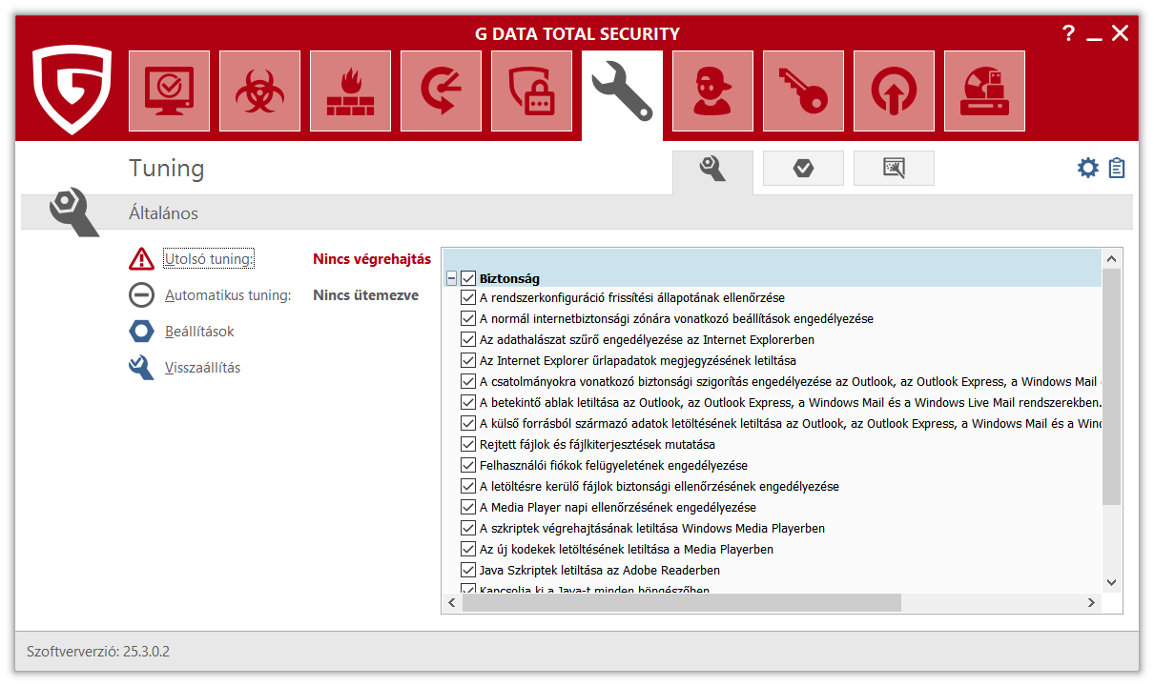Click the horizontal scrollbar thumb
The width and height of the screenshot is (1154, 686).
(x=681, y=603)
